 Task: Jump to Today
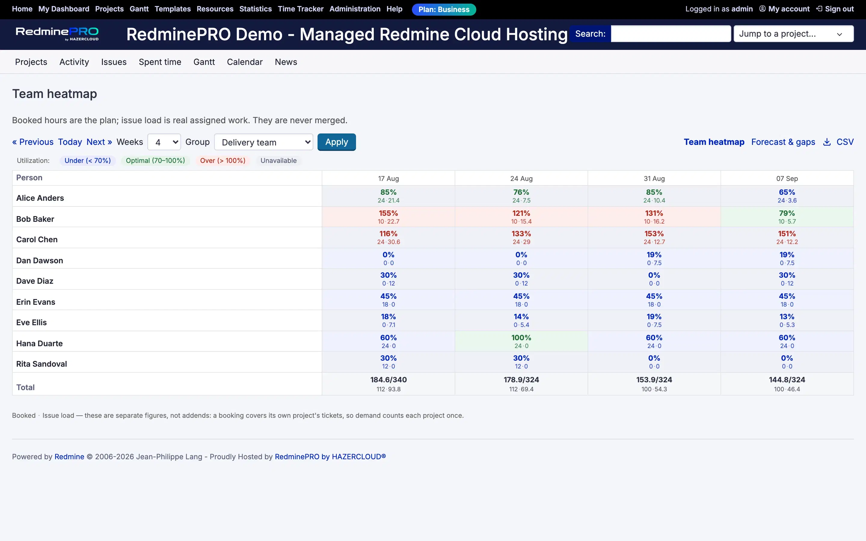click(x=70, y=142)
